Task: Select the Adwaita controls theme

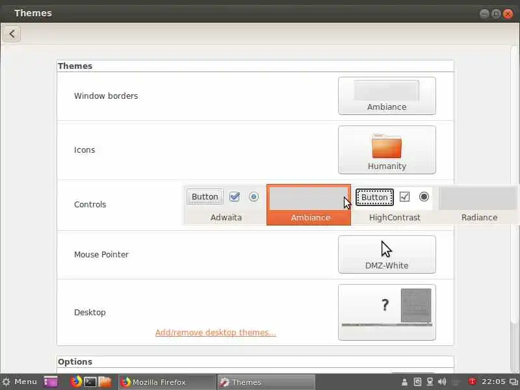Action: tap(225, 205)
